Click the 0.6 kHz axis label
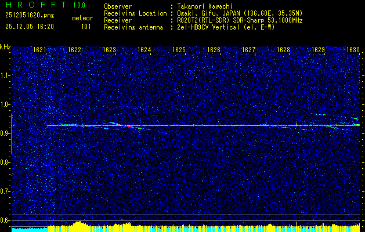The height and width of the screenshot is (232, 365). 5,220
